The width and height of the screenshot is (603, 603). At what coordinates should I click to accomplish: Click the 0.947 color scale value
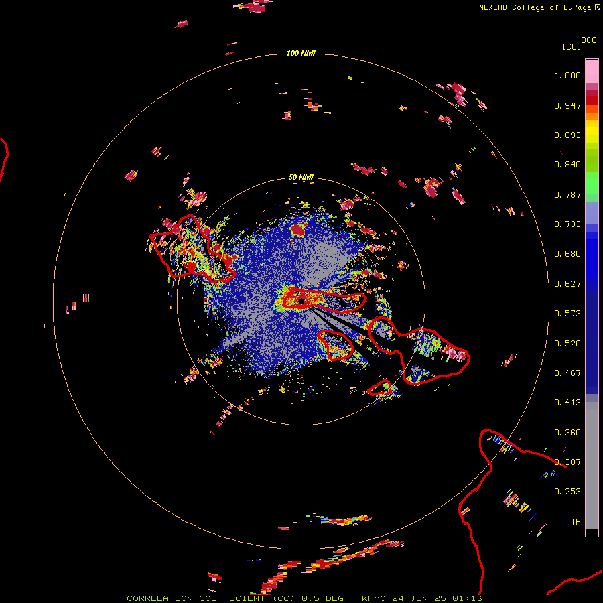(567, 105)
